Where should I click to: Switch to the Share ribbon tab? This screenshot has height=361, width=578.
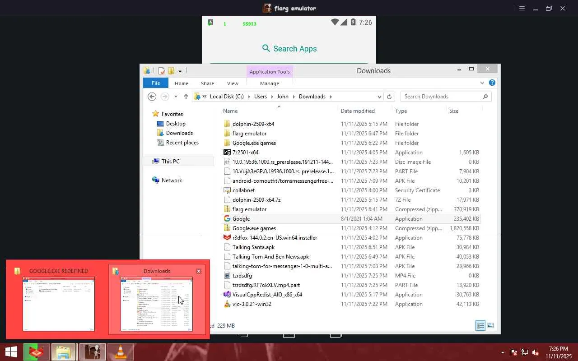tap(208, 83)
